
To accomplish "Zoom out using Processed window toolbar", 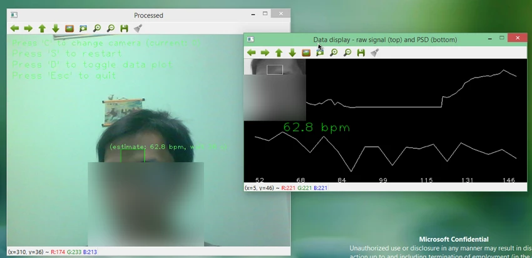I will 111,29.
